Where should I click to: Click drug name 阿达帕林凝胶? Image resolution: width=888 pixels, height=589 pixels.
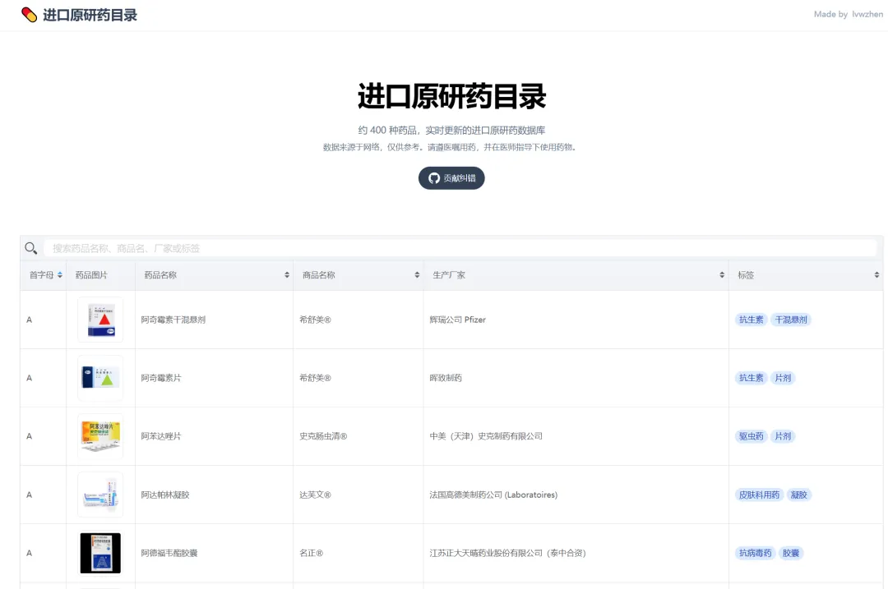click(x=164, y=495)
